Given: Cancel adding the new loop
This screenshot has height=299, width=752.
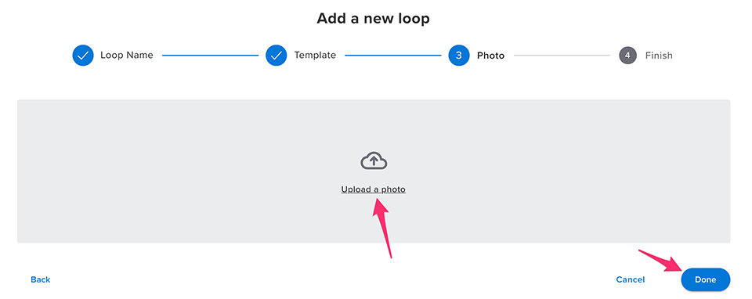Looking at the screenshot, I should 630,279.
